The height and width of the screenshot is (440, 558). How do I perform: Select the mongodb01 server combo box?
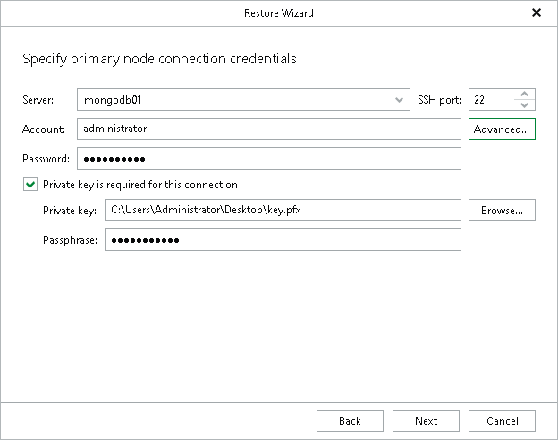point(243,100)
